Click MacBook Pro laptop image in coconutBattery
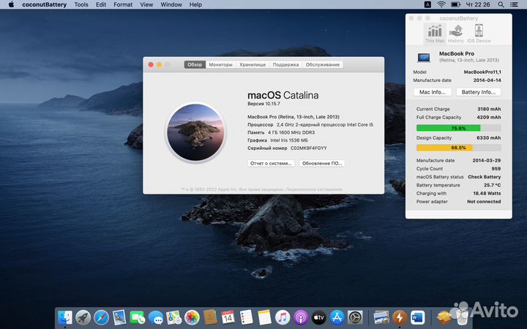 coord(424,58)
